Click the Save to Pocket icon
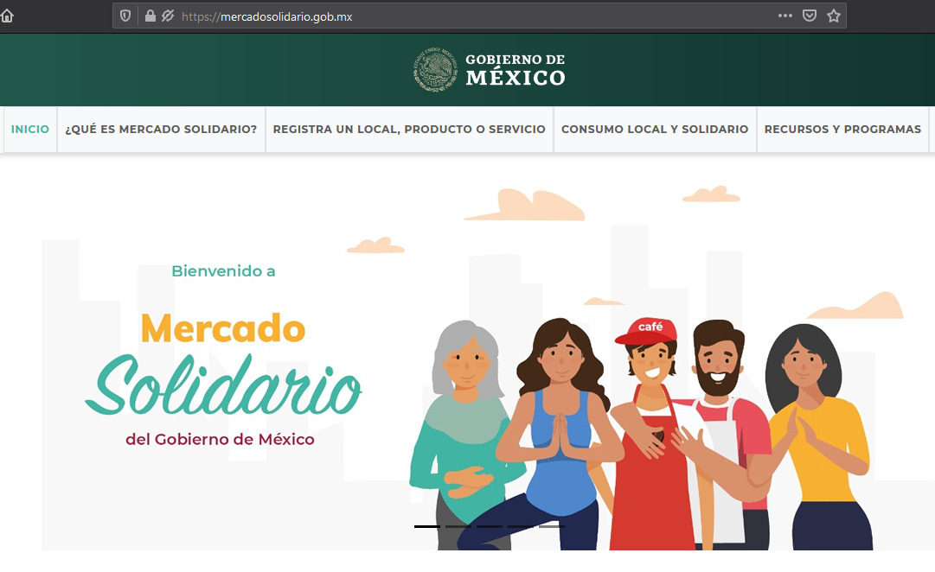The width and height of the screenshot is (935, 572). [x=810, y=16]
